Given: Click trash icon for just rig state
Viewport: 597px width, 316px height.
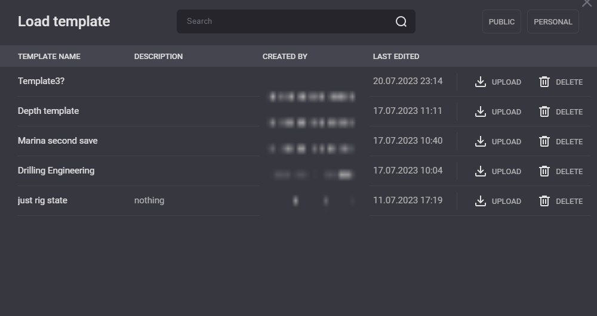Looking at the screenshot, I should click(x=544, y=201).
